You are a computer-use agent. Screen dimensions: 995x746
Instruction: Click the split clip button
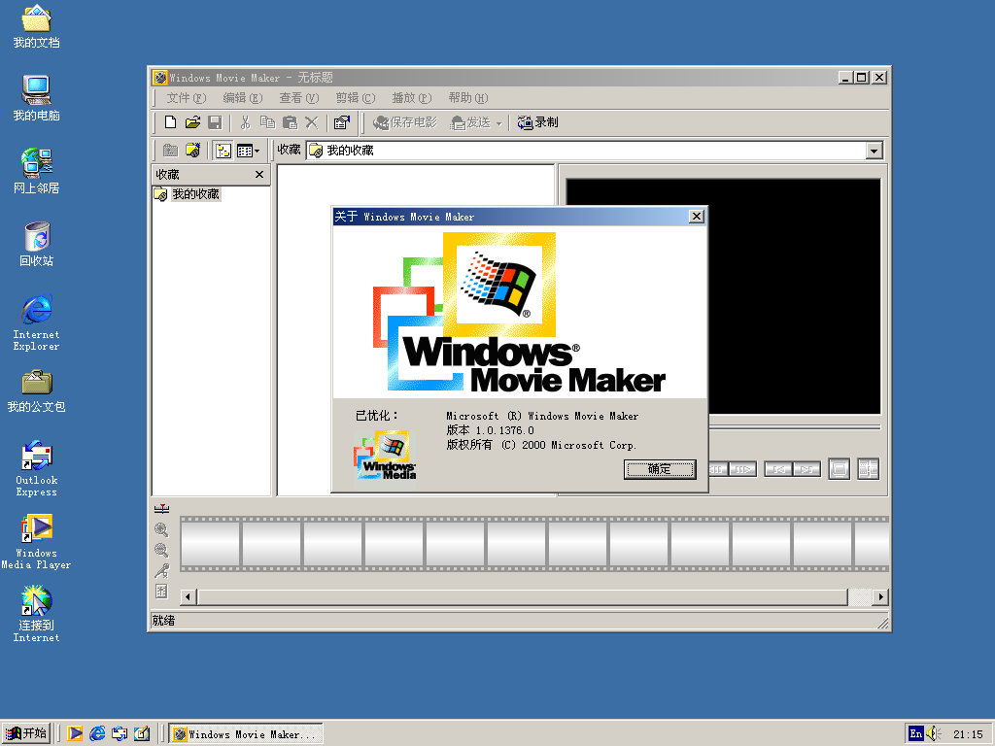click(868, 469)
